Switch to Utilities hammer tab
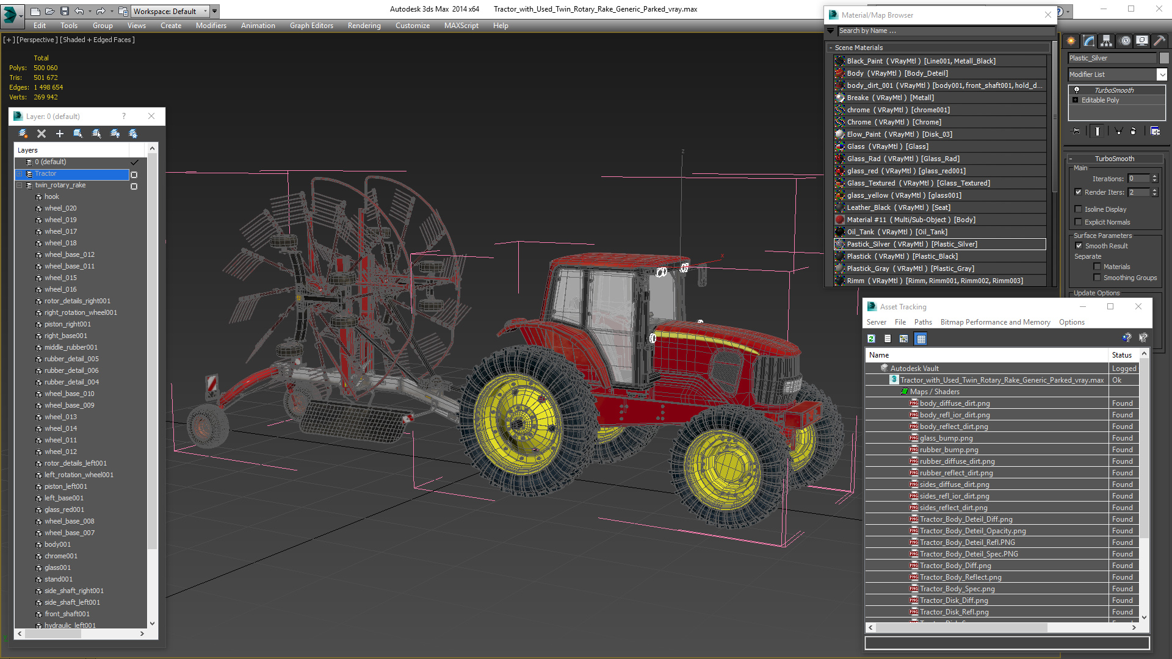The image size is (1172, 659). 1160,41
